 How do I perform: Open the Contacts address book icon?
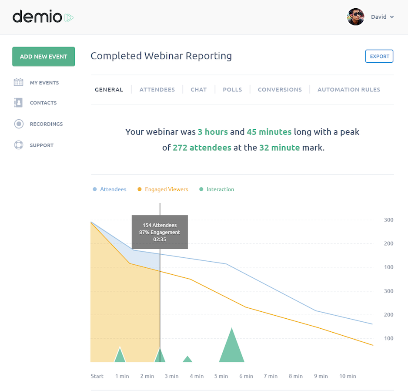pyautogui.click(x=18, y=103)
